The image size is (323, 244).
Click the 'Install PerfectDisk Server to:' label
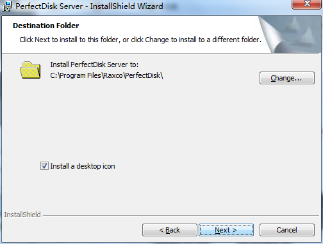point(94,65)
